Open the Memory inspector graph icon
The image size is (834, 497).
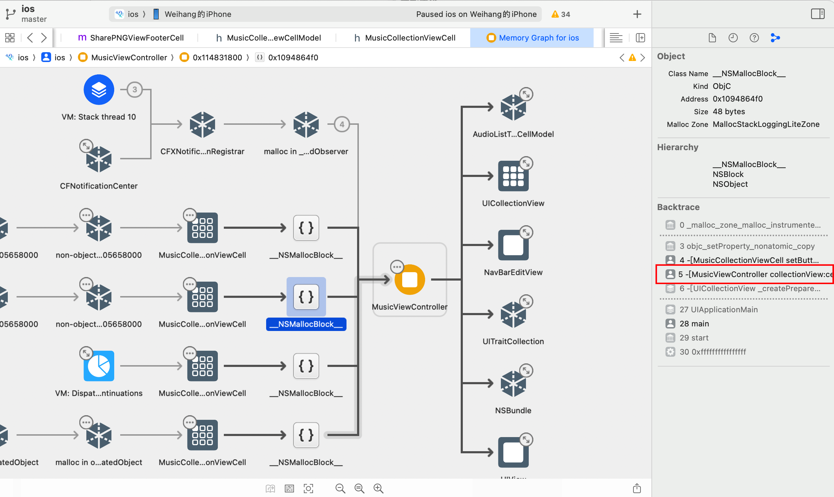coord(775,38)
